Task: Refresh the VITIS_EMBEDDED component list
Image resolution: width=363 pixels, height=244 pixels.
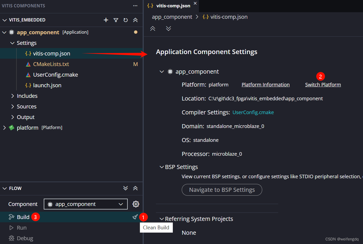Action: (126, 20)
